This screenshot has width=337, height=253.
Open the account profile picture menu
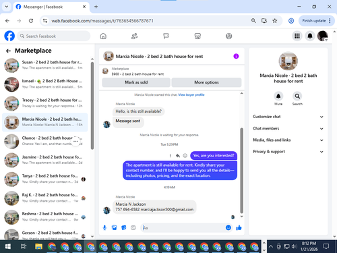[x=323, y=36]
